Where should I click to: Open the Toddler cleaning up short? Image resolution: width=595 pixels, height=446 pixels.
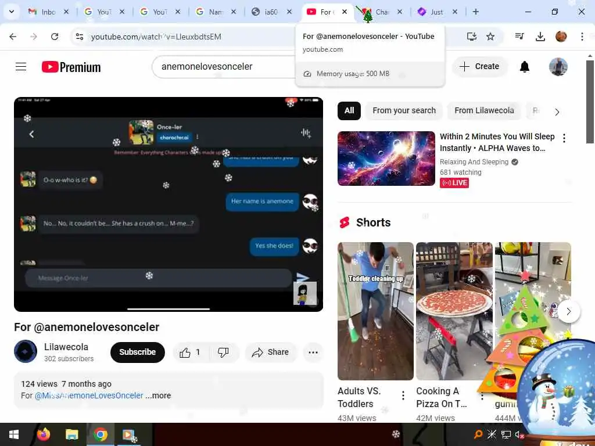(x=376, y=311)
